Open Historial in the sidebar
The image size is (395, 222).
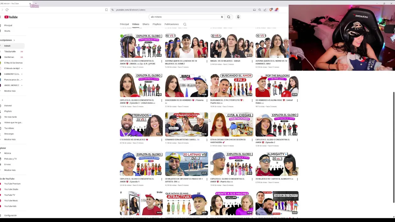[x=8, y=106]
